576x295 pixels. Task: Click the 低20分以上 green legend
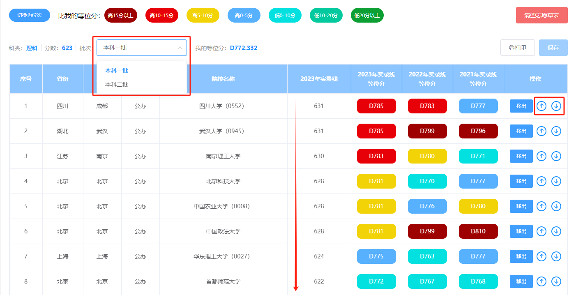(367, 15)
